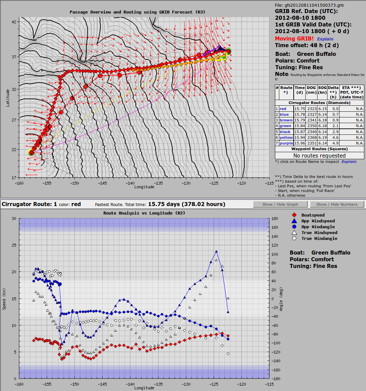Click the blue circle App Windangle legend icon

click(x=294, y=227)
